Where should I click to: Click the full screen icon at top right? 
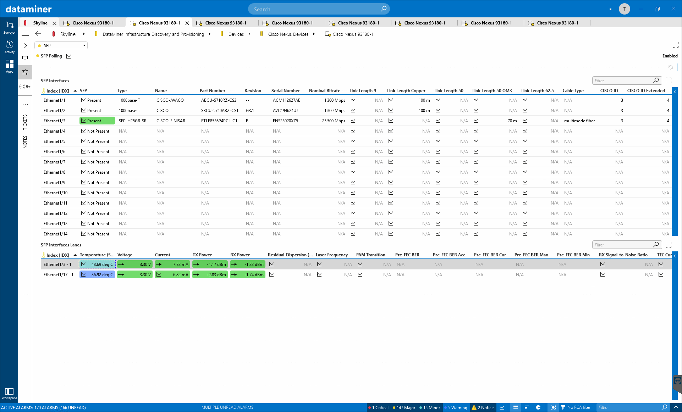click(x=676, y=45)
